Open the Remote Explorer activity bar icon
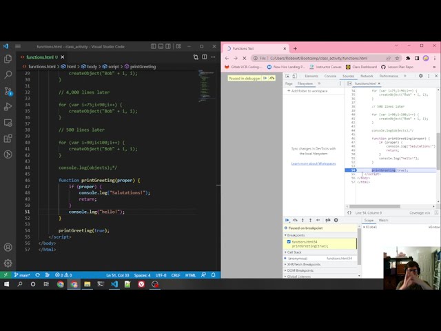This screenshot has height=331, width=441. pyautogui.click(x=8, y=123)
